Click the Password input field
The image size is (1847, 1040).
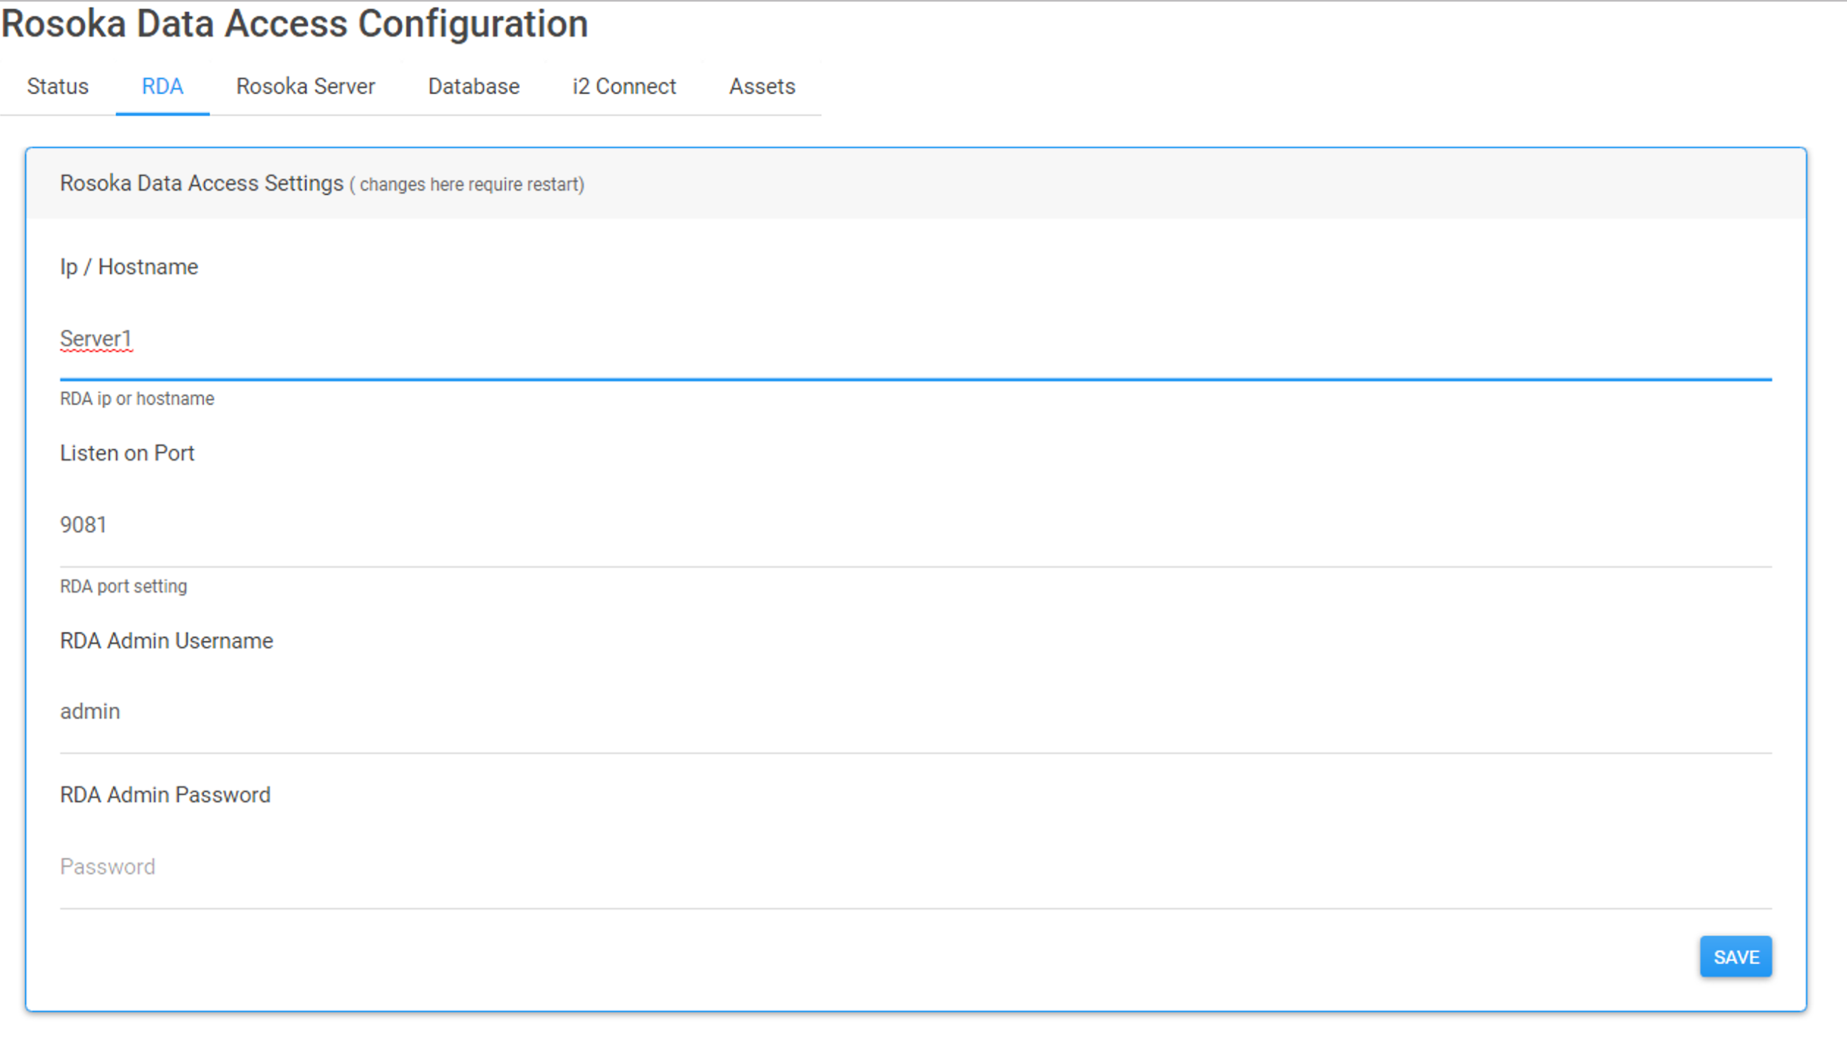pyautogui.click(x=915, y=867)
